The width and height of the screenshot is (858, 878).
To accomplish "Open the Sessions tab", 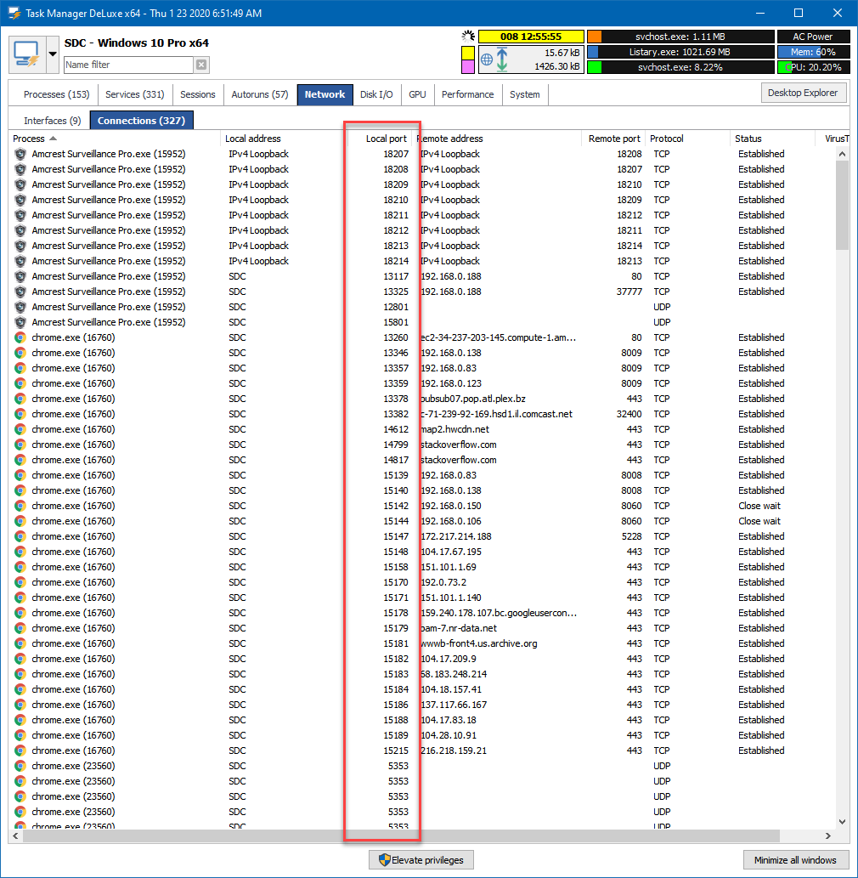I will pyautogui.click(x=198, y=94).
